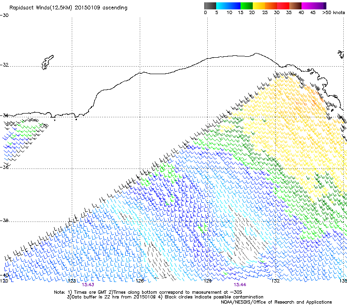The image size is (347, 305).
Task: Click the '25' tick label on the legend
Action: (265, 13)
